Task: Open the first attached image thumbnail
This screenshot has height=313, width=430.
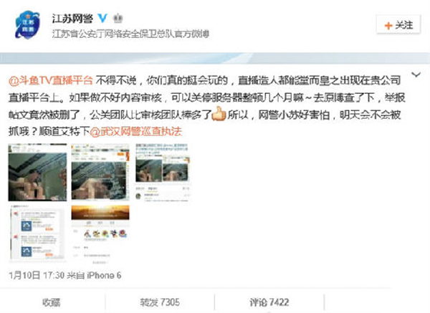Action: 37,173
